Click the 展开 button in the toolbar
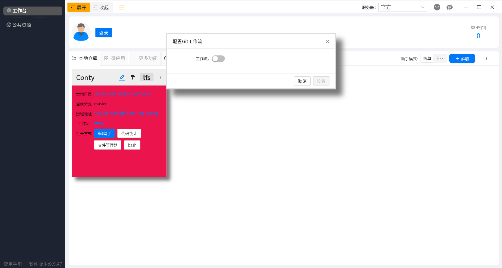502x268 pixels. point(78,7)
